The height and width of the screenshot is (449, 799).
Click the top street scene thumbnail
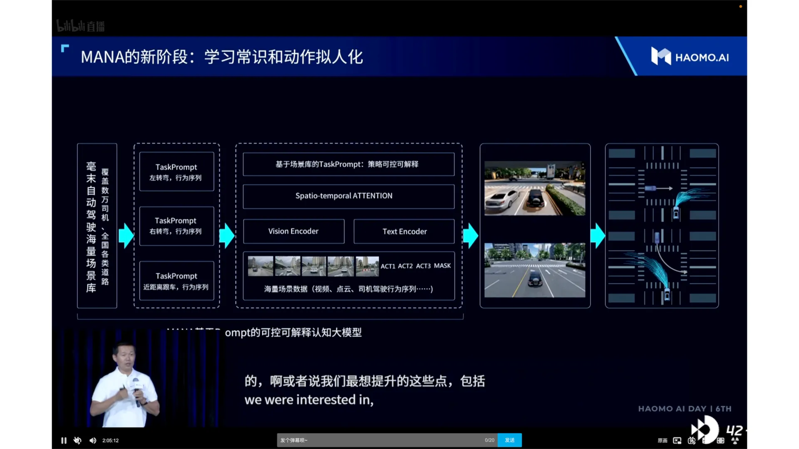[535, 188]
